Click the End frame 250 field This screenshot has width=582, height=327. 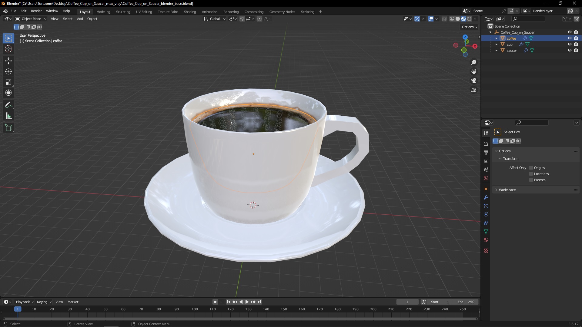click(466, 302)
